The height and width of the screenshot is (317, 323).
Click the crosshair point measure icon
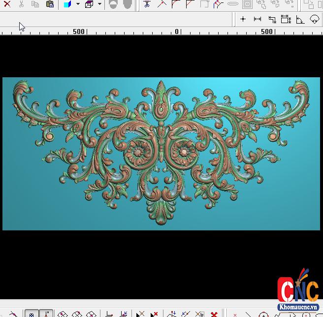point(243,19)
